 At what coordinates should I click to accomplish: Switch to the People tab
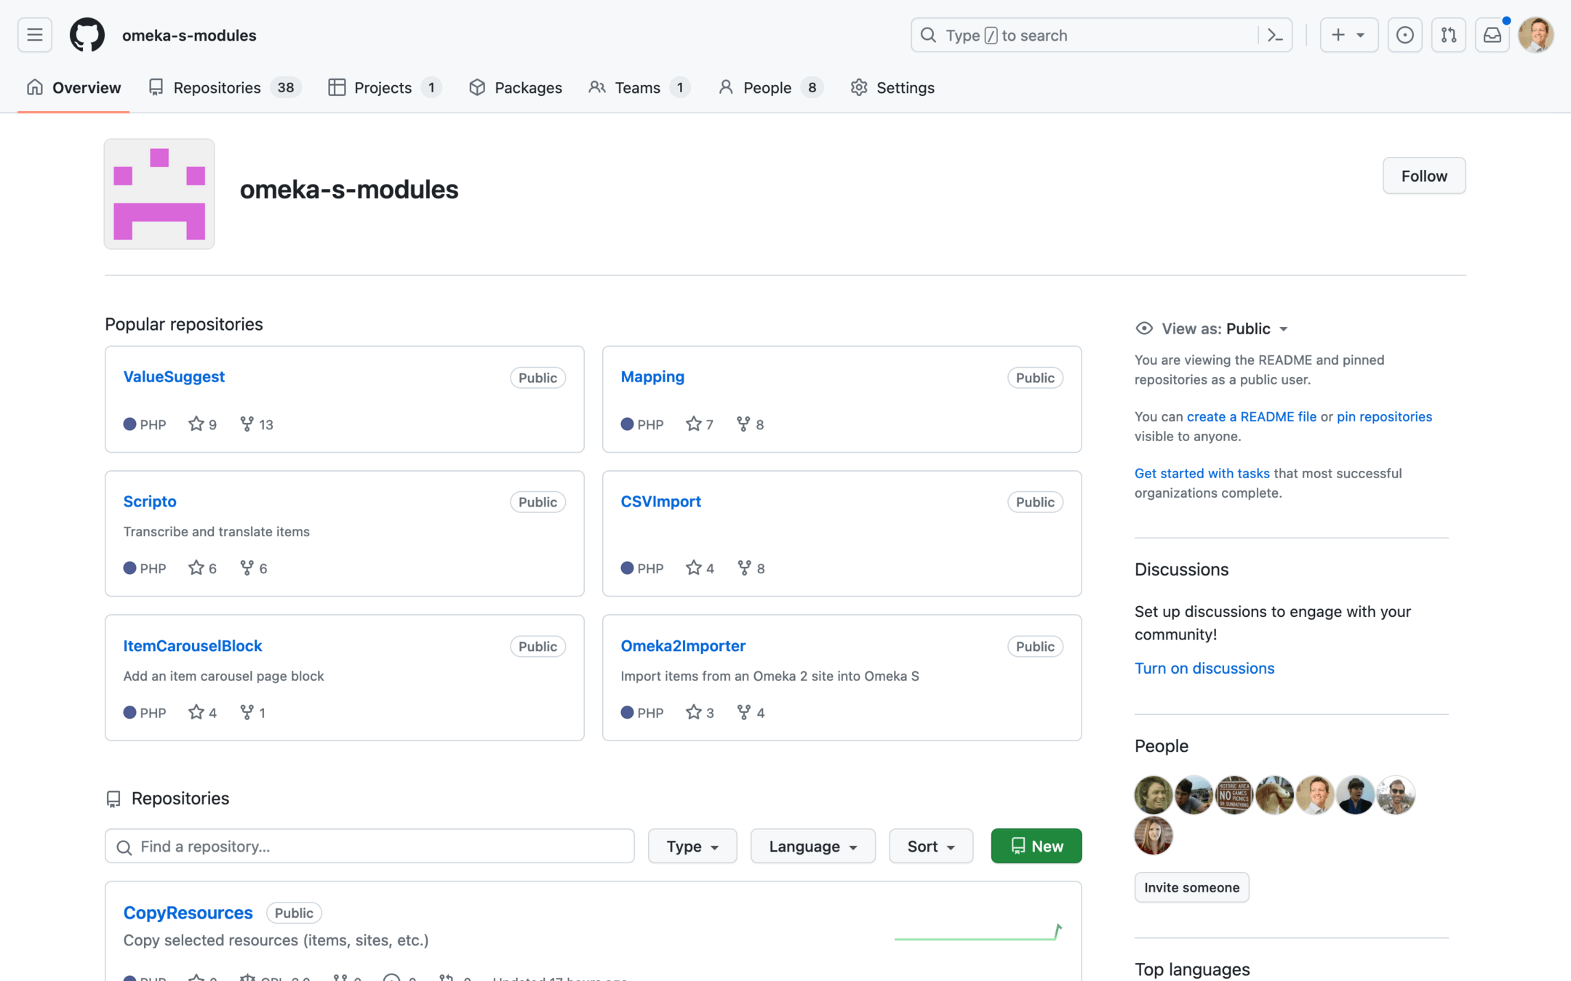(767, 88)
